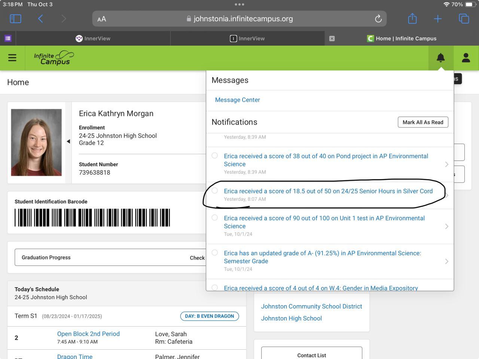
Task: Toggle the Safari sidebar icon
Action: [x=15, y=19]
